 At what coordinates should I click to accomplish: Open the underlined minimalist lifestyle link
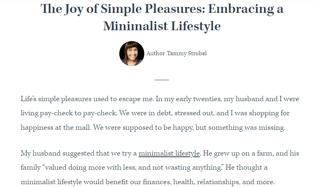click(169, 154)
